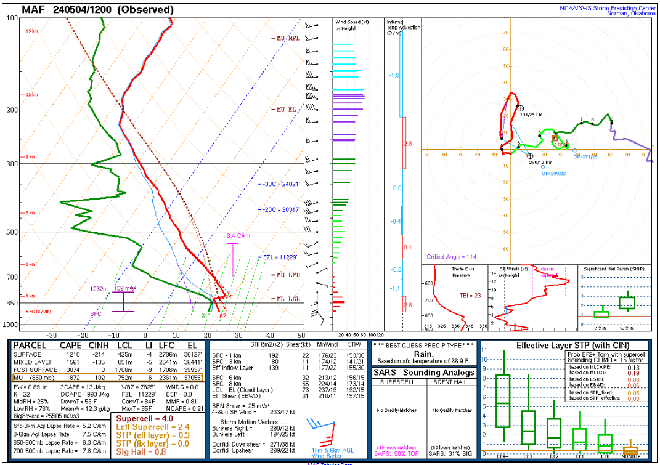Click the 194/25 LM storm motion marker
The width and height of the screenshot is (660, 465).
521,108
